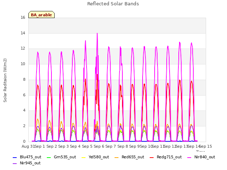Click the Sep 15 x-axis tick label
This screenshot has width=227, height=170.
(x=206, y=146)
